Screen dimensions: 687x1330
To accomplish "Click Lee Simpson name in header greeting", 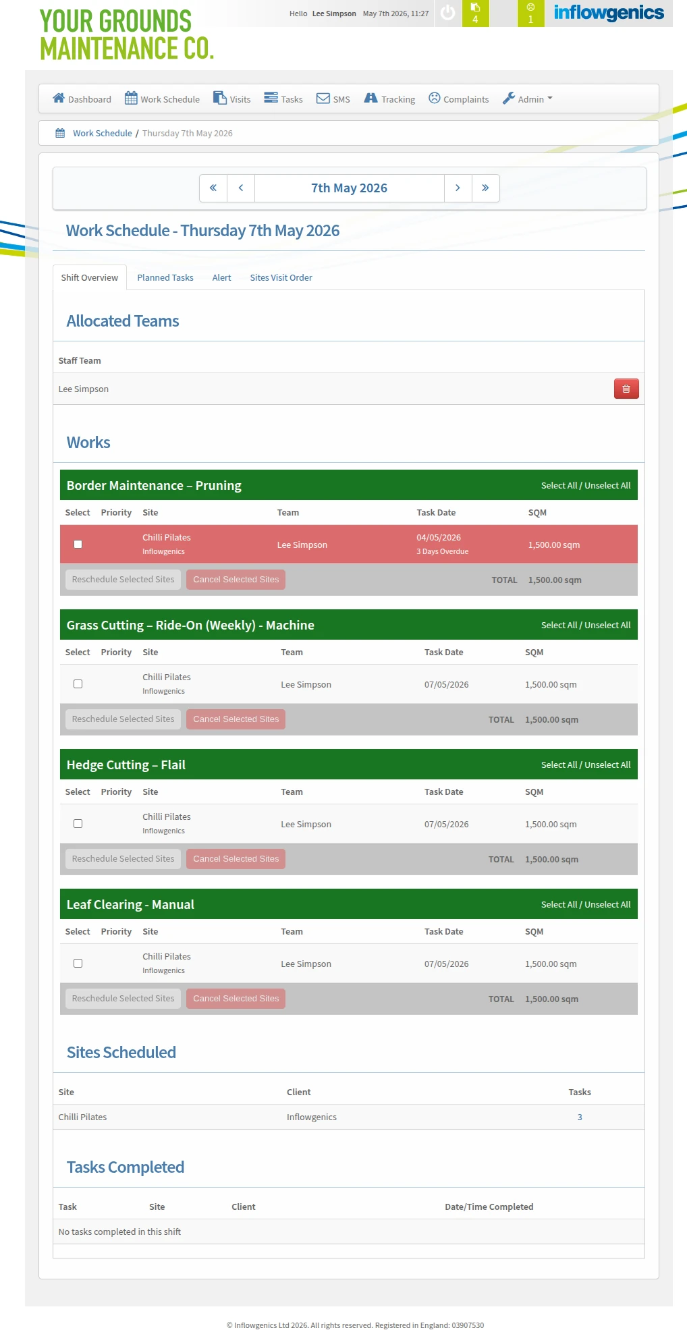I will [x=334, y=13].
